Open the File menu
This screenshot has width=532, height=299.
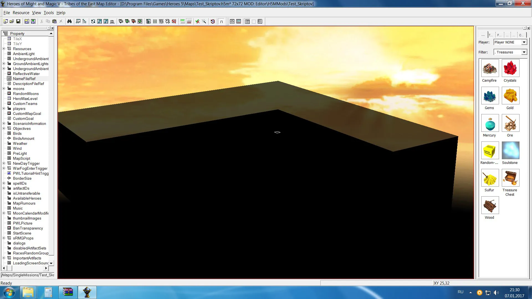(x=7, y=13)
